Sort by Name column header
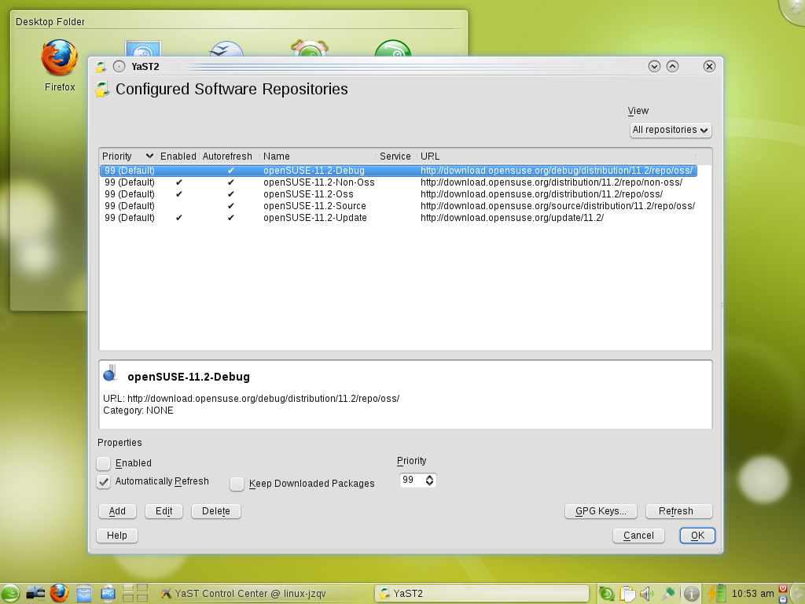The image size is (805, 604). point(318,157)
